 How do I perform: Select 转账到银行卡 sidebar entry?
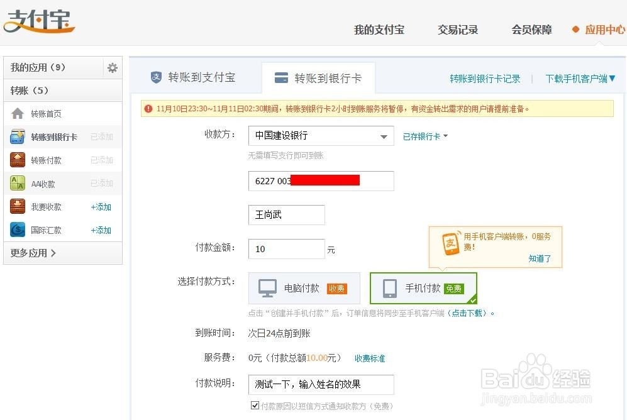pyautogui.click(x=54, y=137)
